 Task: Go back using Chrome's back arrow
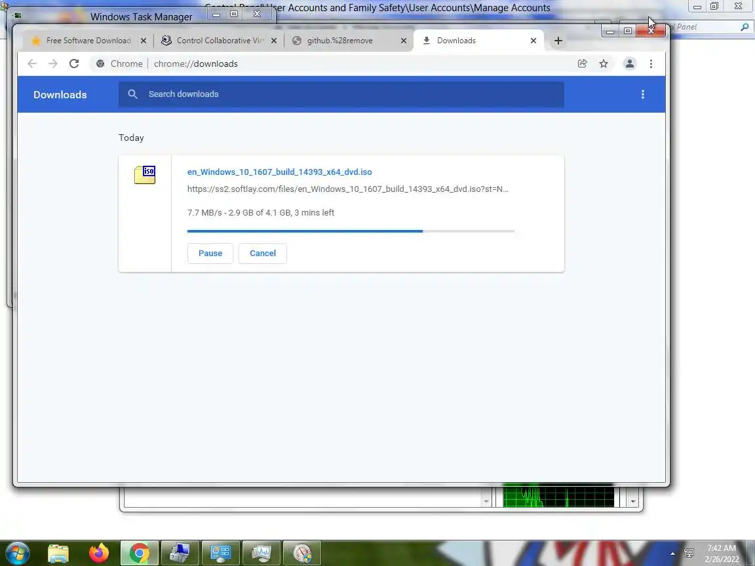[x=31, y=64]
